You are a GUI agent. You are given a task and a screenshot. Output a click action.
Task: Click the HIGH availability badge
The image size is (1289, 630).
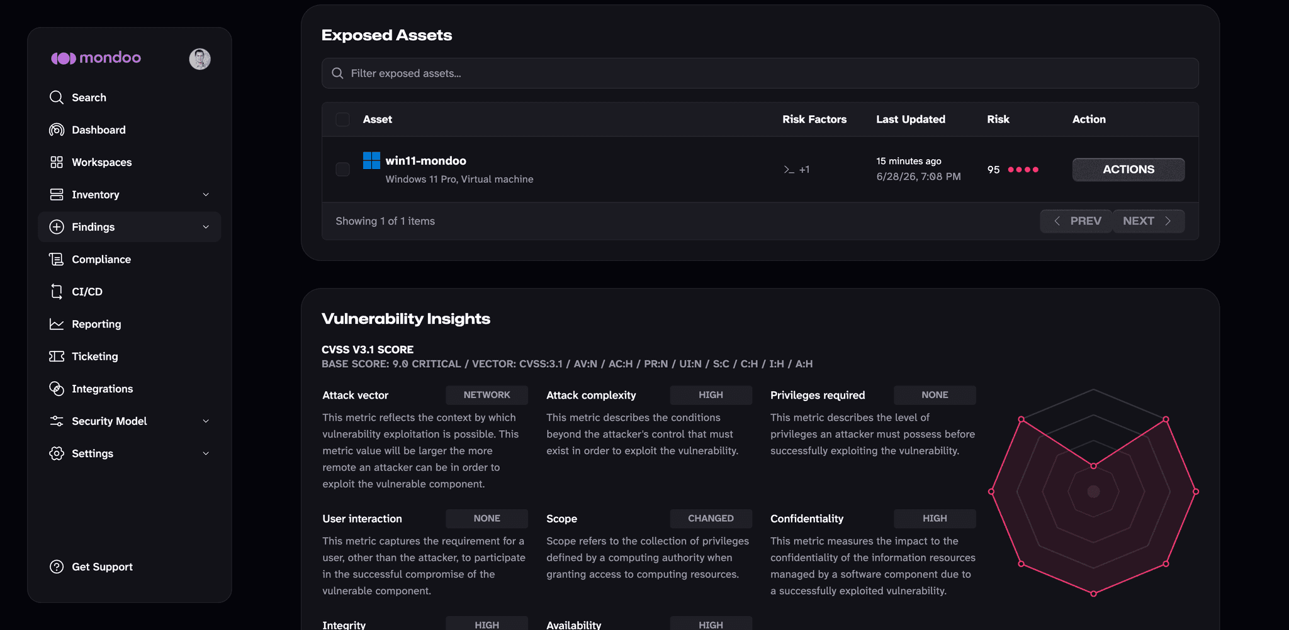coord(711,624)
